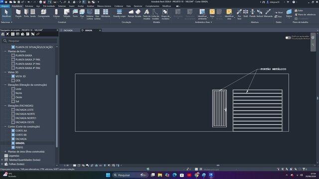Open the Componente tool

pyautogui.click(x=43, y=13)
